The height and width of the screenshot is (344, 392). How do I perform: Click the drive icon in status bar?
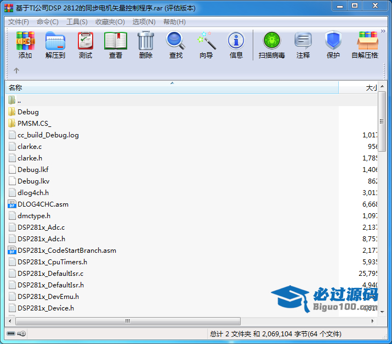click(x=11, y=334)
